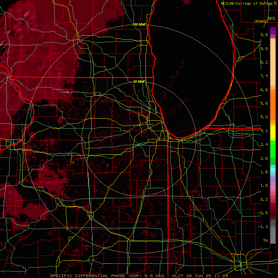Click the '-0.5' color scale value
The height and width of the screenshot is (278, 278).
[x=263, y=213]
